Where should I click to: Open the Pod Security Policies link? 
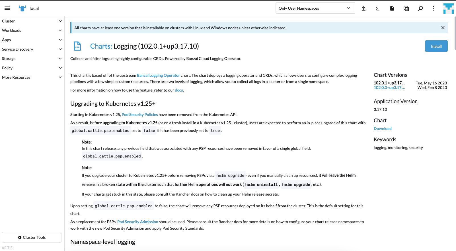[x=139, y=115]
